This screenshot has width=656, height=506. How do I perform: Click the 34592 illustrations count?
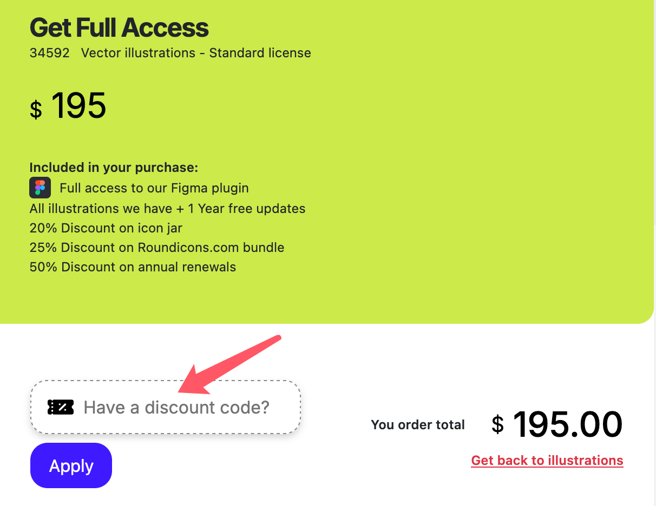click(50, 53)
